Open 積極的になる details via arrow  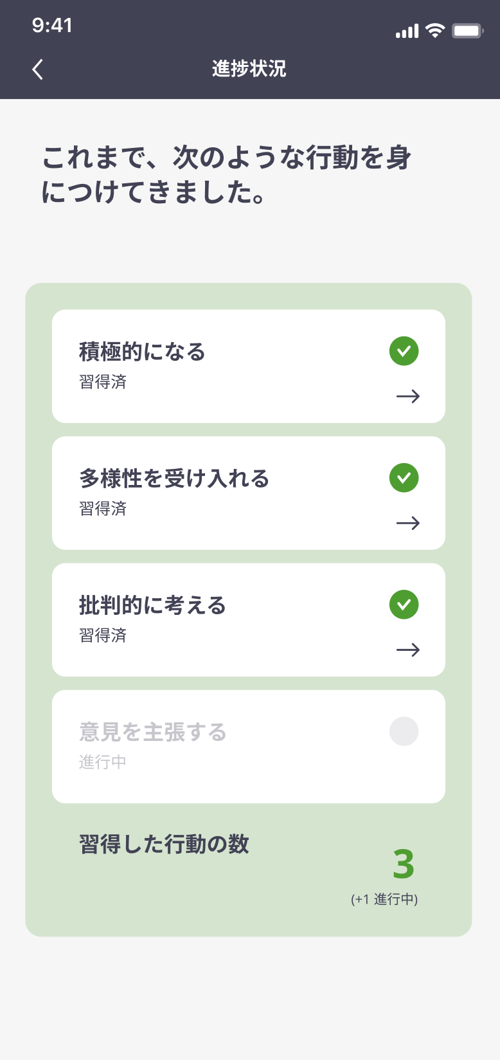[407, 396]
